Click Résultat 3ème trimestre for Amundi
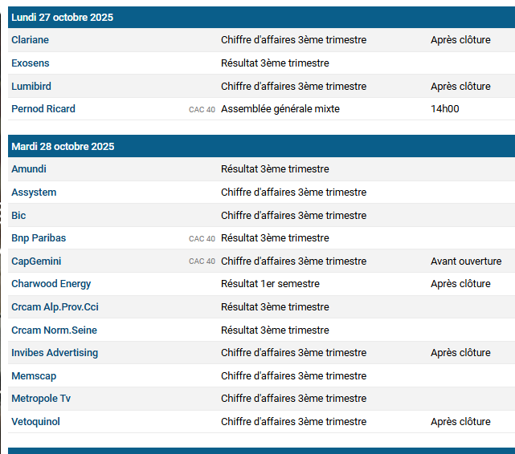 tap(275, 169)
